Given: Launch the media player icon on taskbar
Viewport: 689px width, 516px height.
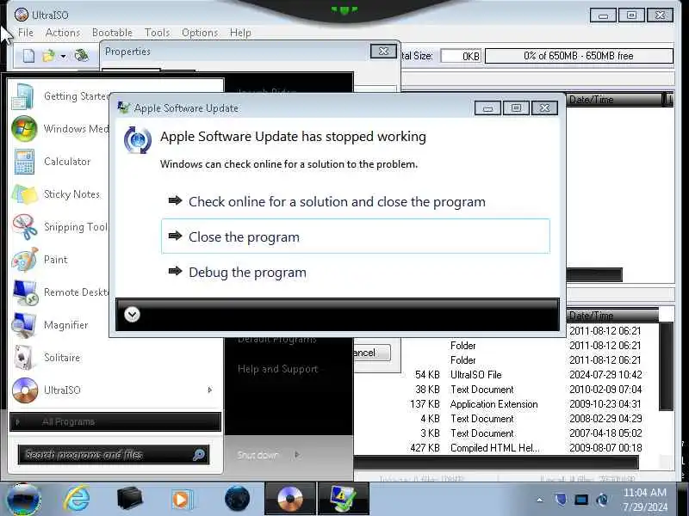Looking at the screenshot, I should (182, 499).
